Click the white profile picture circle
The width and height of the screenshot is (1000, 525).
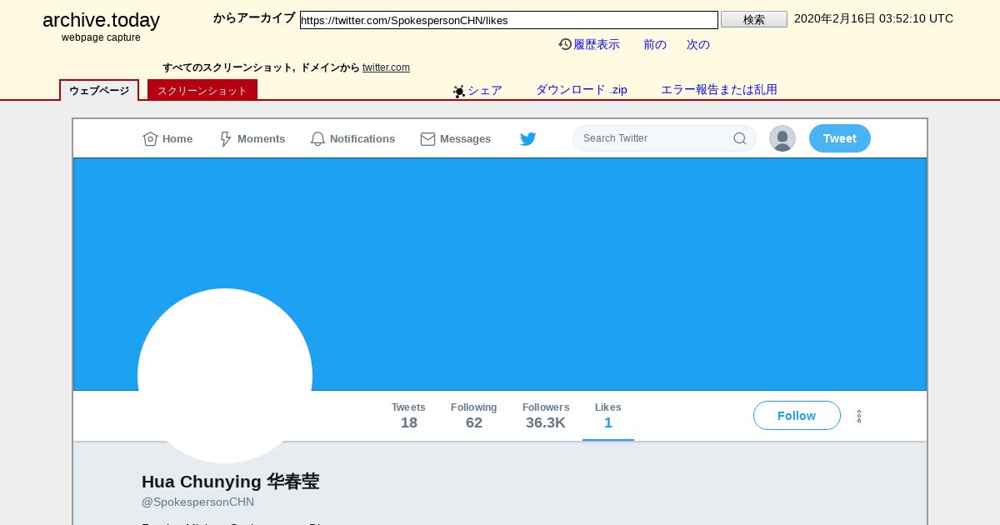tap(225, 376)
